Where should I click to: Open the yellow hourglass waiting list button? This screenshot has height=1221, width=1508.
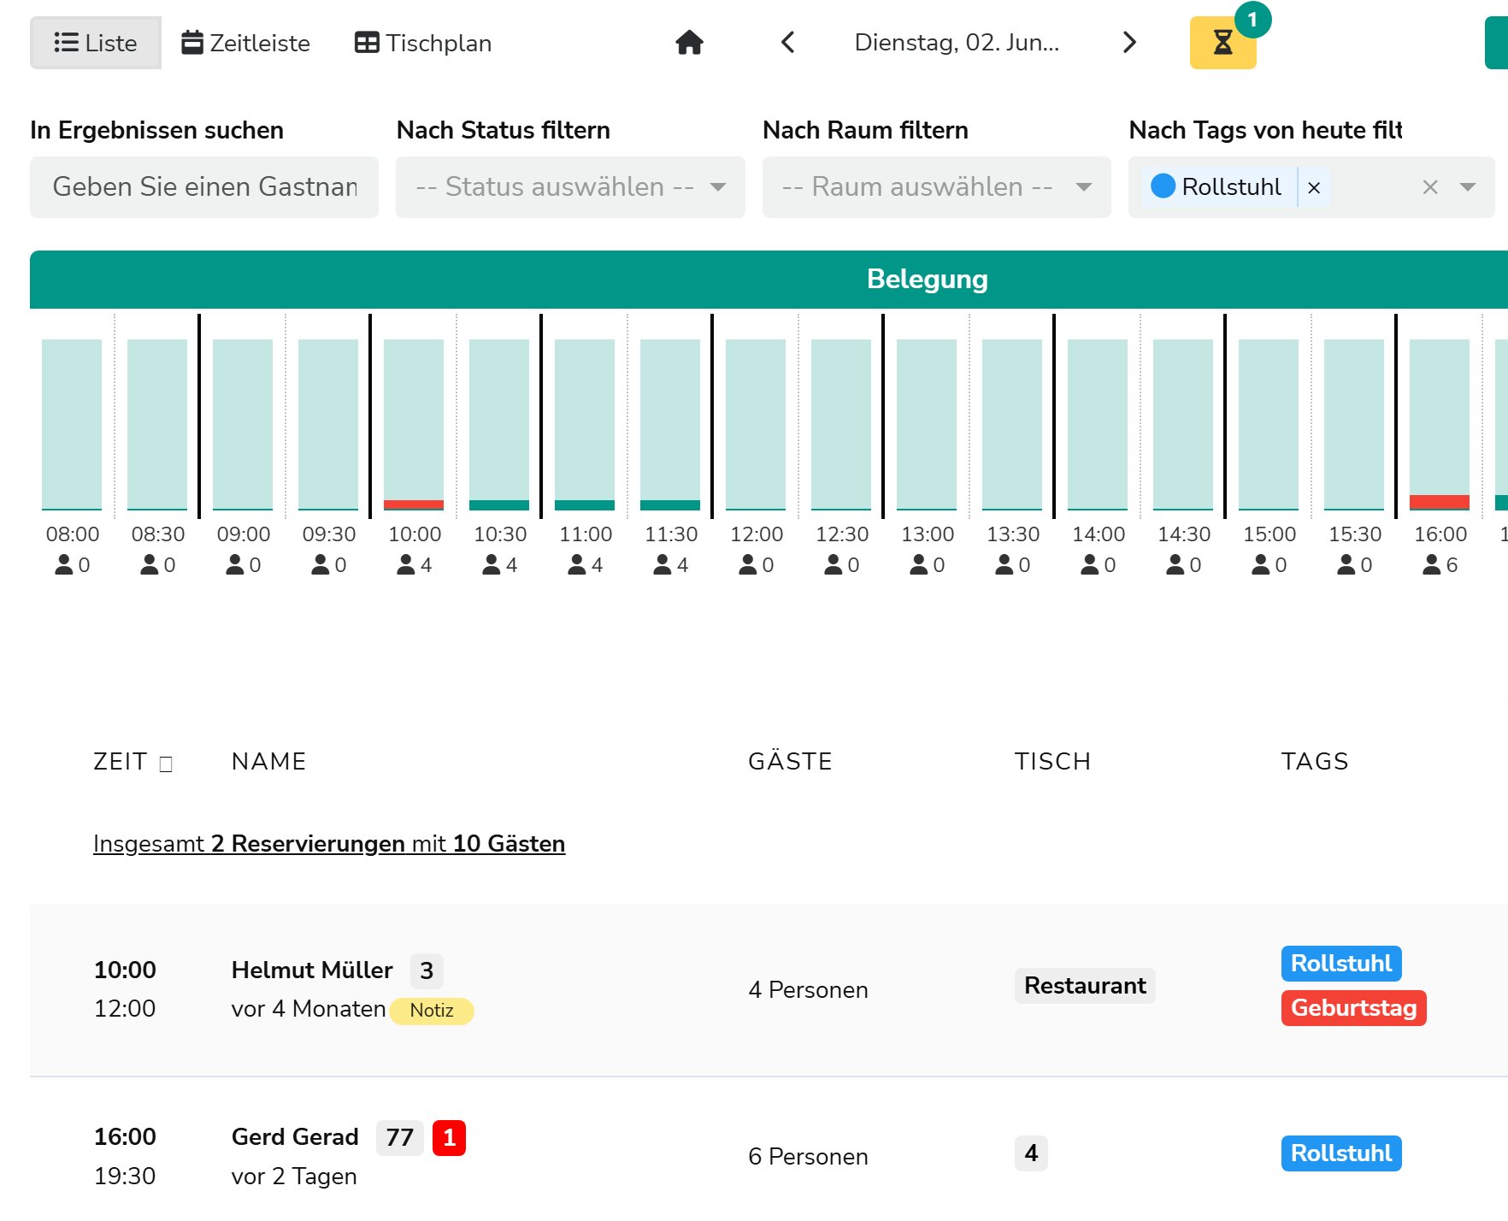click(1222, 42)
